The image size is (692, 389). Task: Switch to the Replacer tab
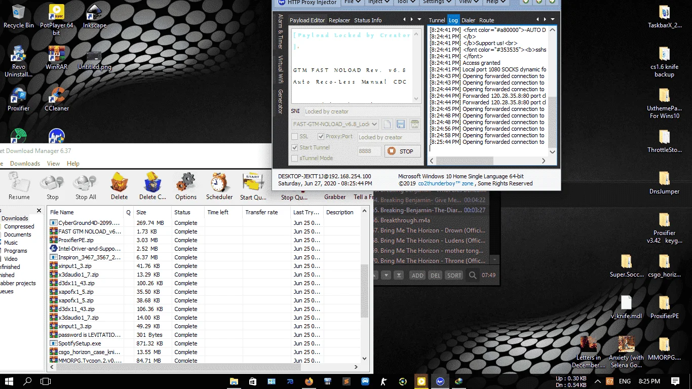[x=339, y=20]
